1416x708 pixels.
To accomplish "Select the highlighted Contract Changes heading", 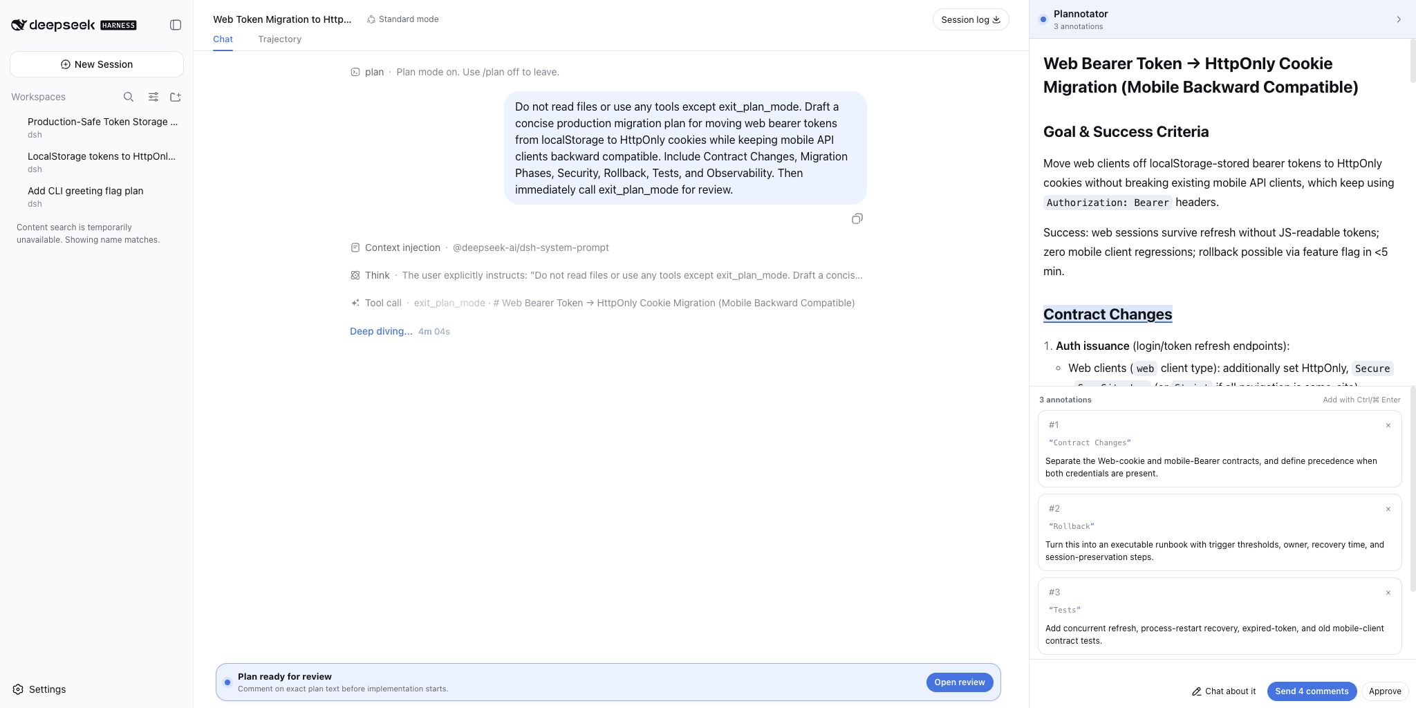I will pyautogui.click(x=1108, y=315).
